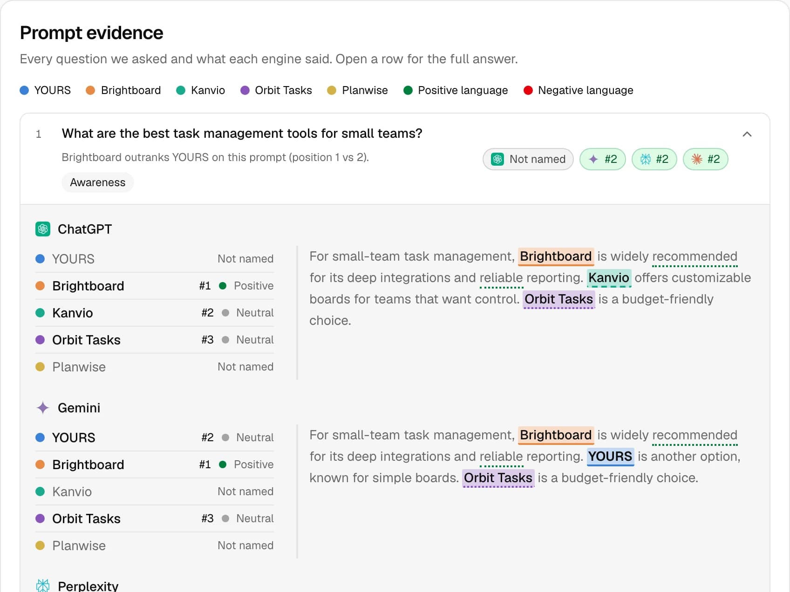Select the Orbit Tasks row under ChatGPT

pos(155,340)
